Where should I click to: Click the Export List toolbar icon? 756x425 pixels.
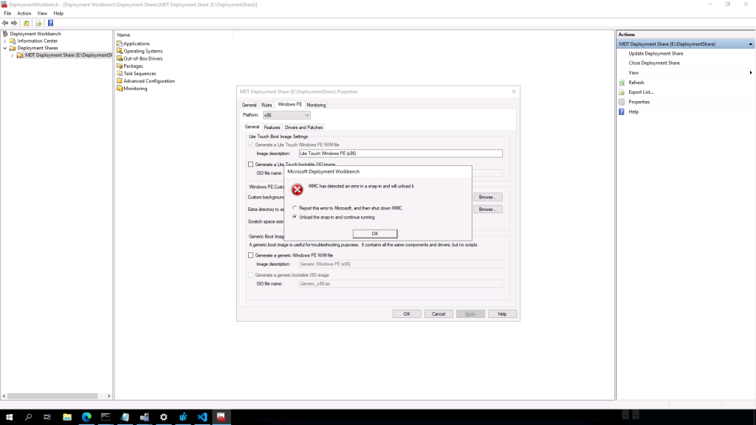click(38, 23)
